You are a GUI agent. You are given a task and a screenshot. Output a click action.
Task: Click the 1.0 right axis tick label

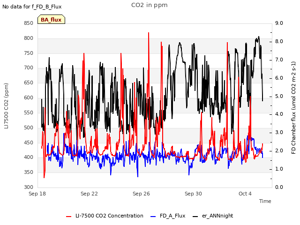[x=279, y=169]
